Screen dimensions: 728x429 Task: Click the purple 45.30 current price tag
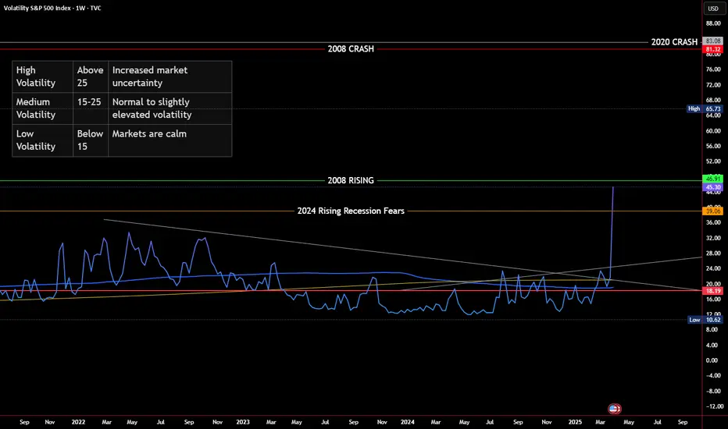[712, 187]
